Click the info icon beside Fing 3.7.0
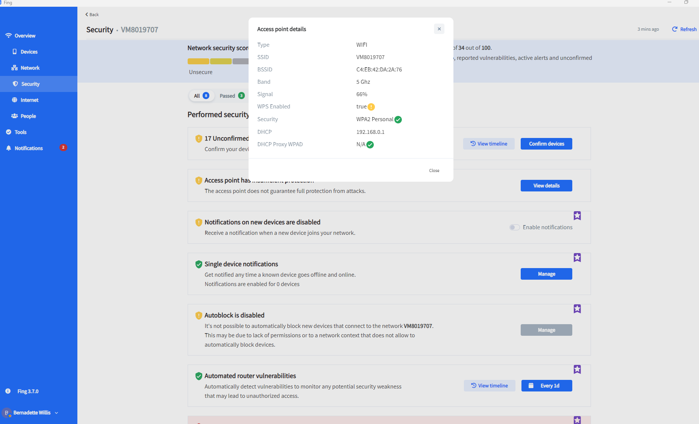 pos(8,391)
